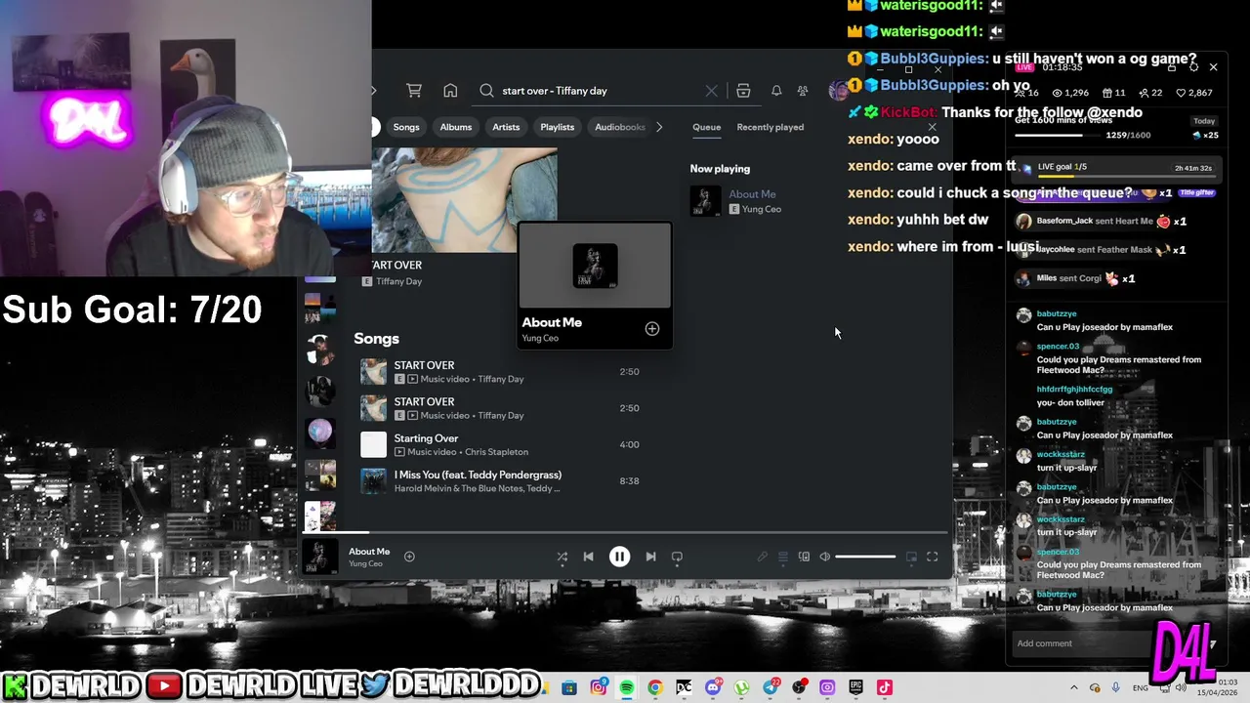Open Telegram from the taskbar
Screen dimensions: 1250x703
[771, 687]
